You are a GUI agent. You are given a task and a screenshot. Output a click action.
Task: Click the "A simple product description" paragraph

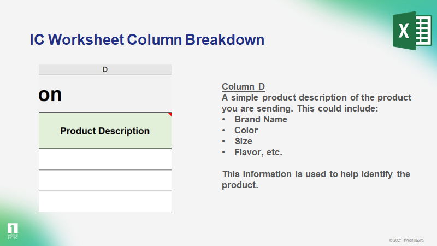[316, 97]
